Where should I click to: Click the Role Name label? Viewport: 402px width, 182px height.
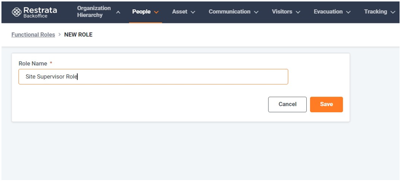pyautogui.click(x=33, y=64)
